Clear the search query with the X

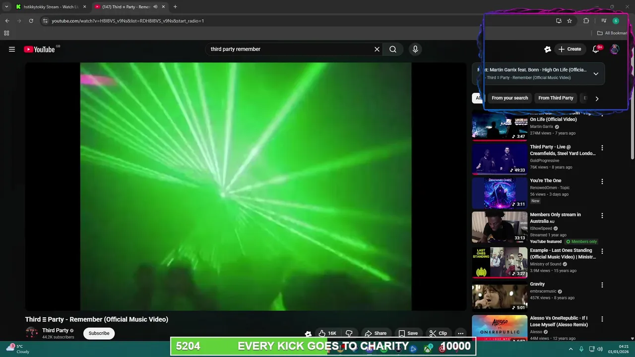click(x=377, y=49)
